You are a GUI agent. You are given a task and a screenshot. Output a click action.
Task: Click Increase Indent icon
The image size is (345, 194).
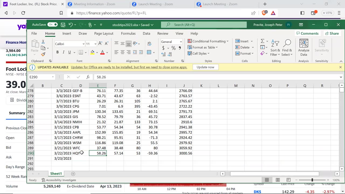pos(141,52)
